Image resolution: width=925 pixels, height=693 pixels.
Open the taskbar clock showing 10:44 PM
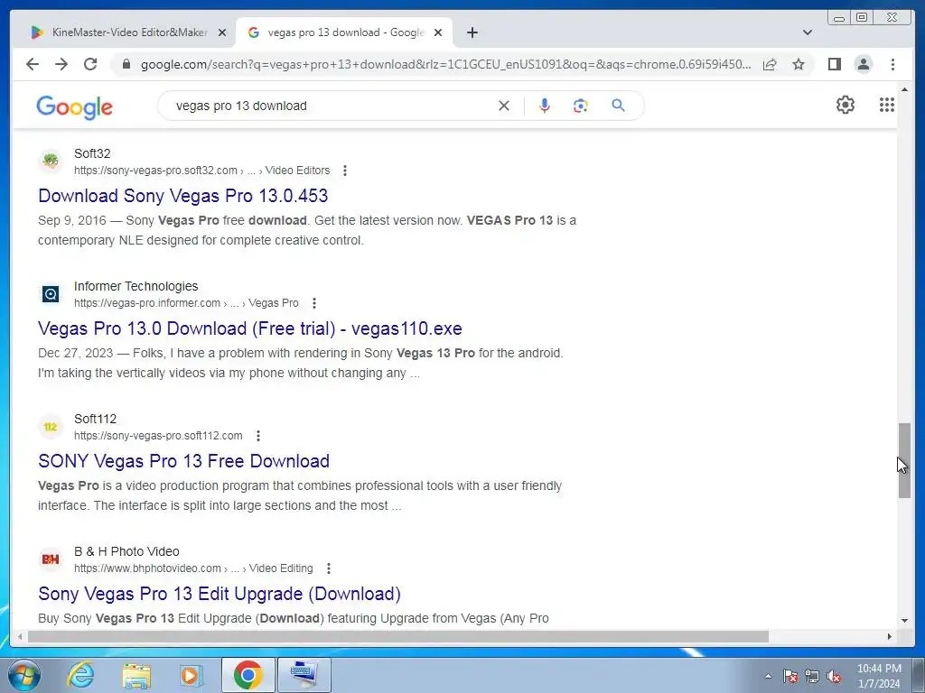pyautogui.click(x=879, y=676)
